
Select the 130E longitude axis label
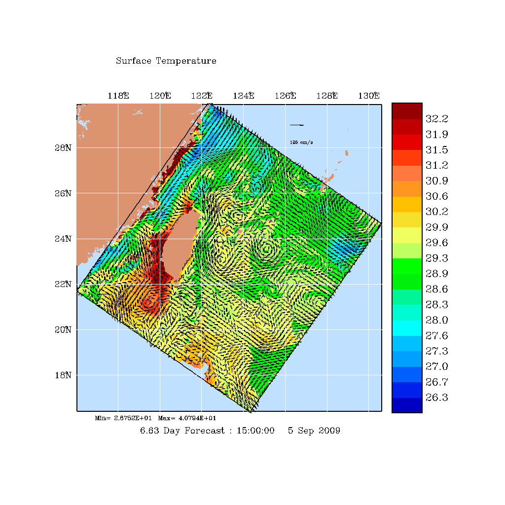(369, 96)
